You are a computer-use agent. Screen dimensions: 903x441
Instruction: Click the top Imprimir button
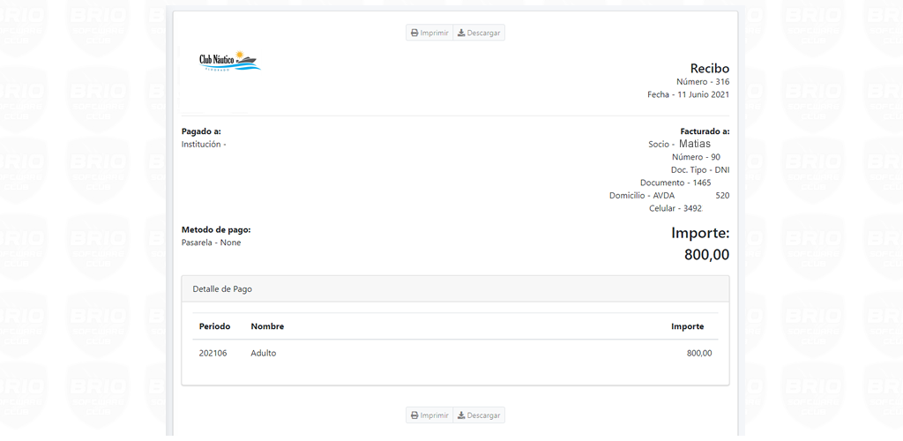pos(429,33)
